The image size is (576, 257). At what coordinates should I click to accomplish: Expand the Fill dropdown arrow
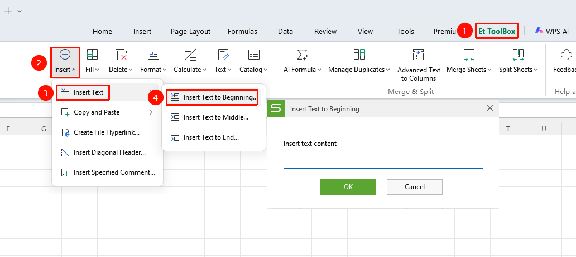pos(97,70)
